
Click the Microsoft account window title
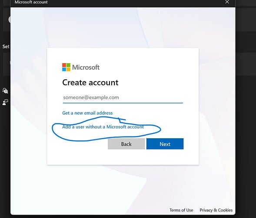tap(31, 2)
